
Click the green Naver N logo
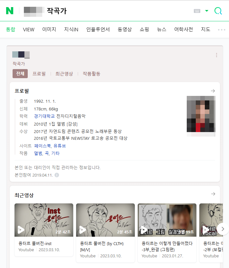pyautogui.click(x=10, y=11)
